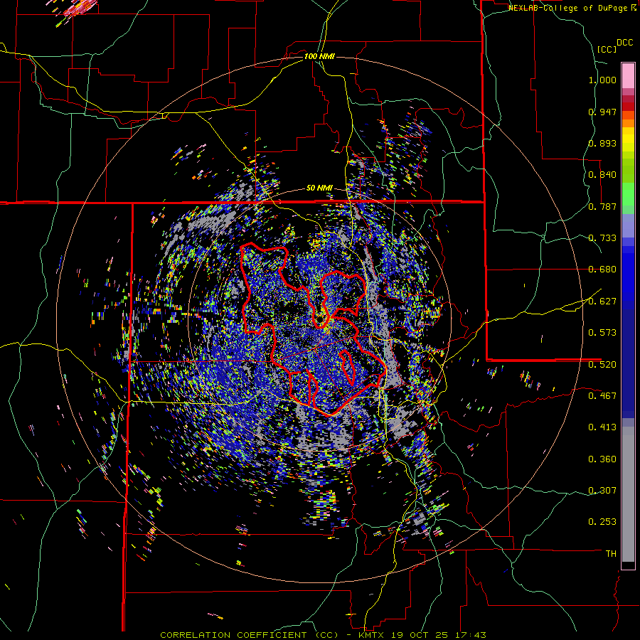The height and width of the screenshot is (640, 640).
Task: Pick the bright green color bar segment
Action: pos(628,194)
